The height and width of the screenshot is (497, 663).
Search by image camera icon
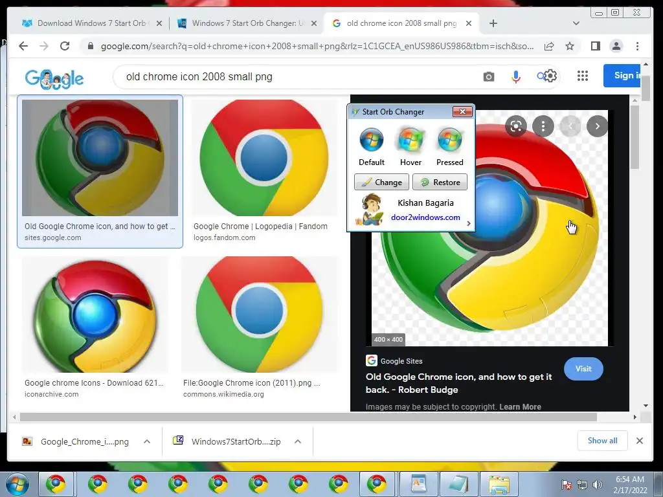[x=488, y=77]
